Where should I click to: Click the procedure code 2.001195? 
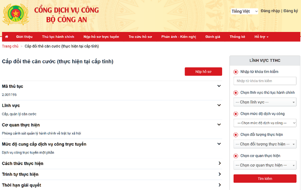pos(9,95)
